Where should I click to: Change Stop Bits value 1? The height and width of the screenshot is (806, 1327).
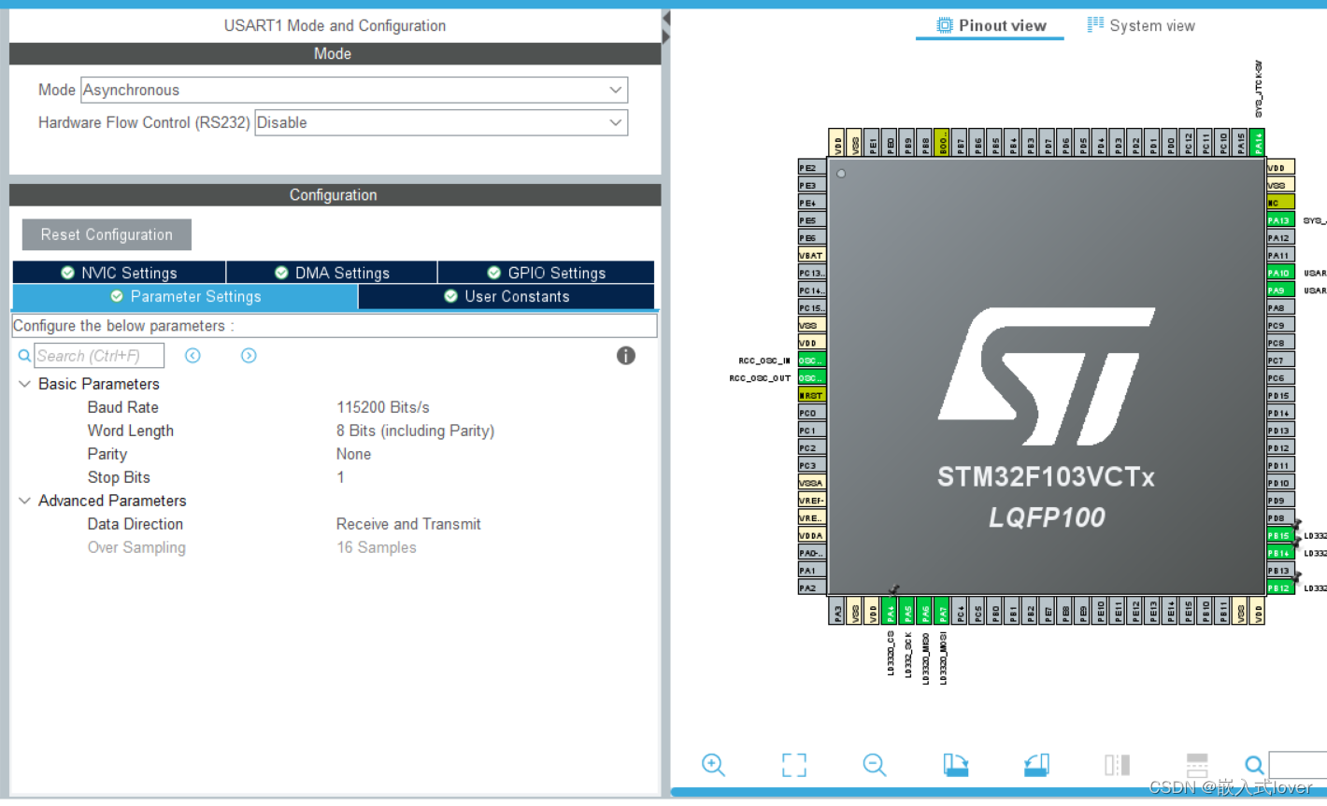tap(340, 477)
